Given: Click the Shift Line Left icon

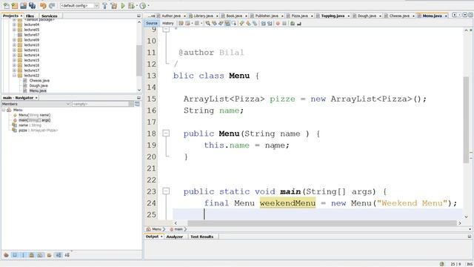Looking at the screenshot, I should (264, 23).
